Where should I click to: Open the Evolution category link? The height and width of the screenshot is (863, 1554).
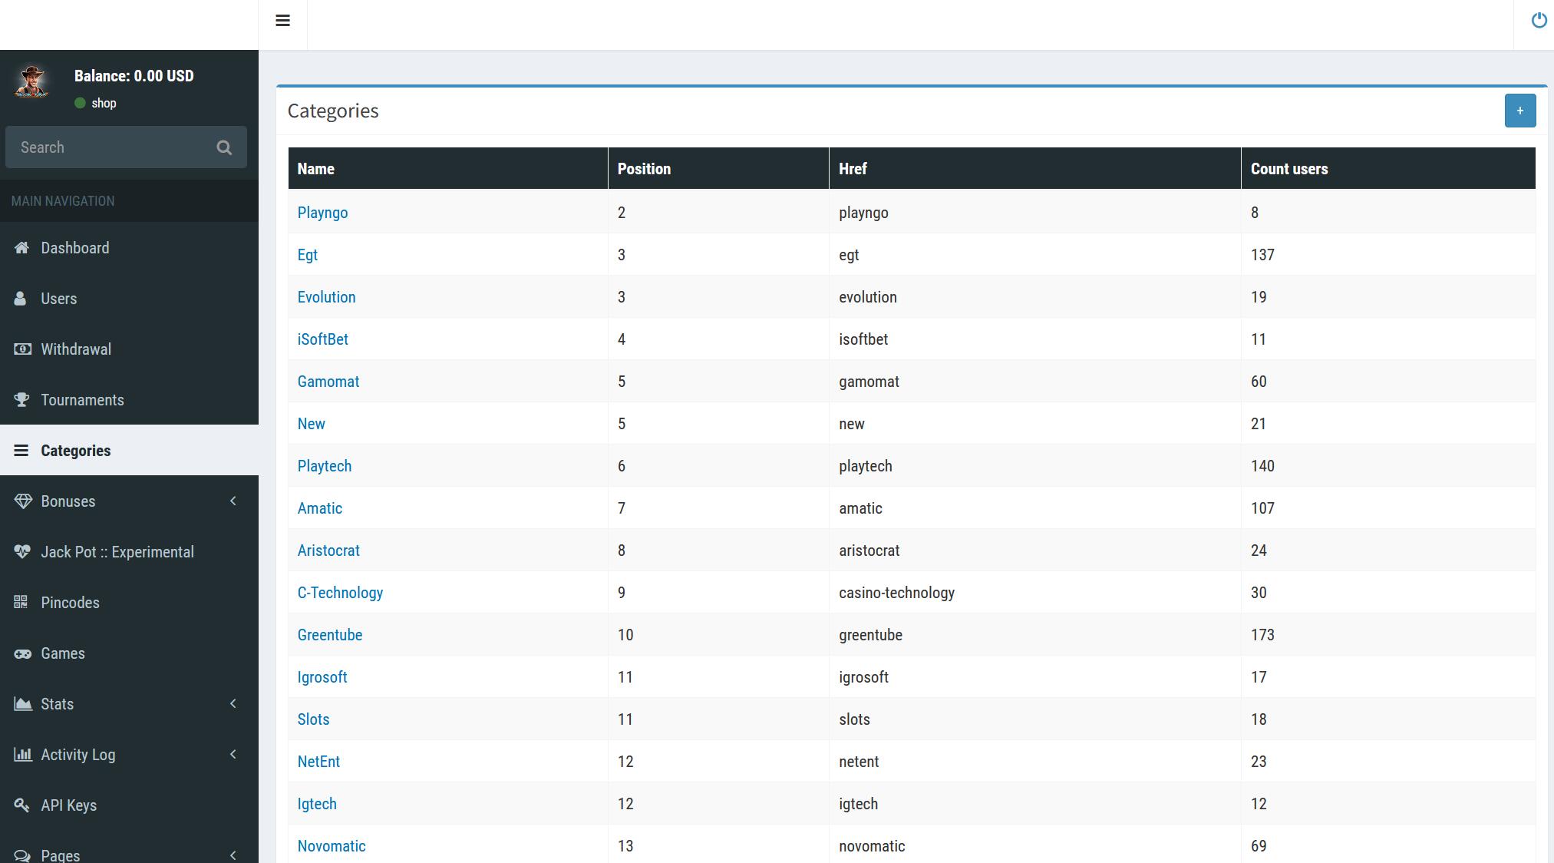(326, 297)
